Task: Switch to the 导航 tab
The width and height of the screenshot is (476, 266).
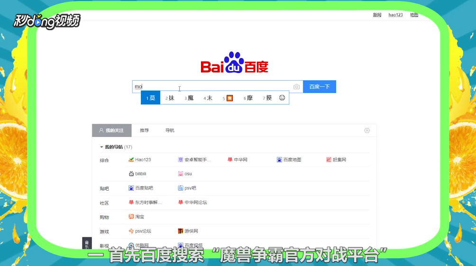Action: pos(170,130)
